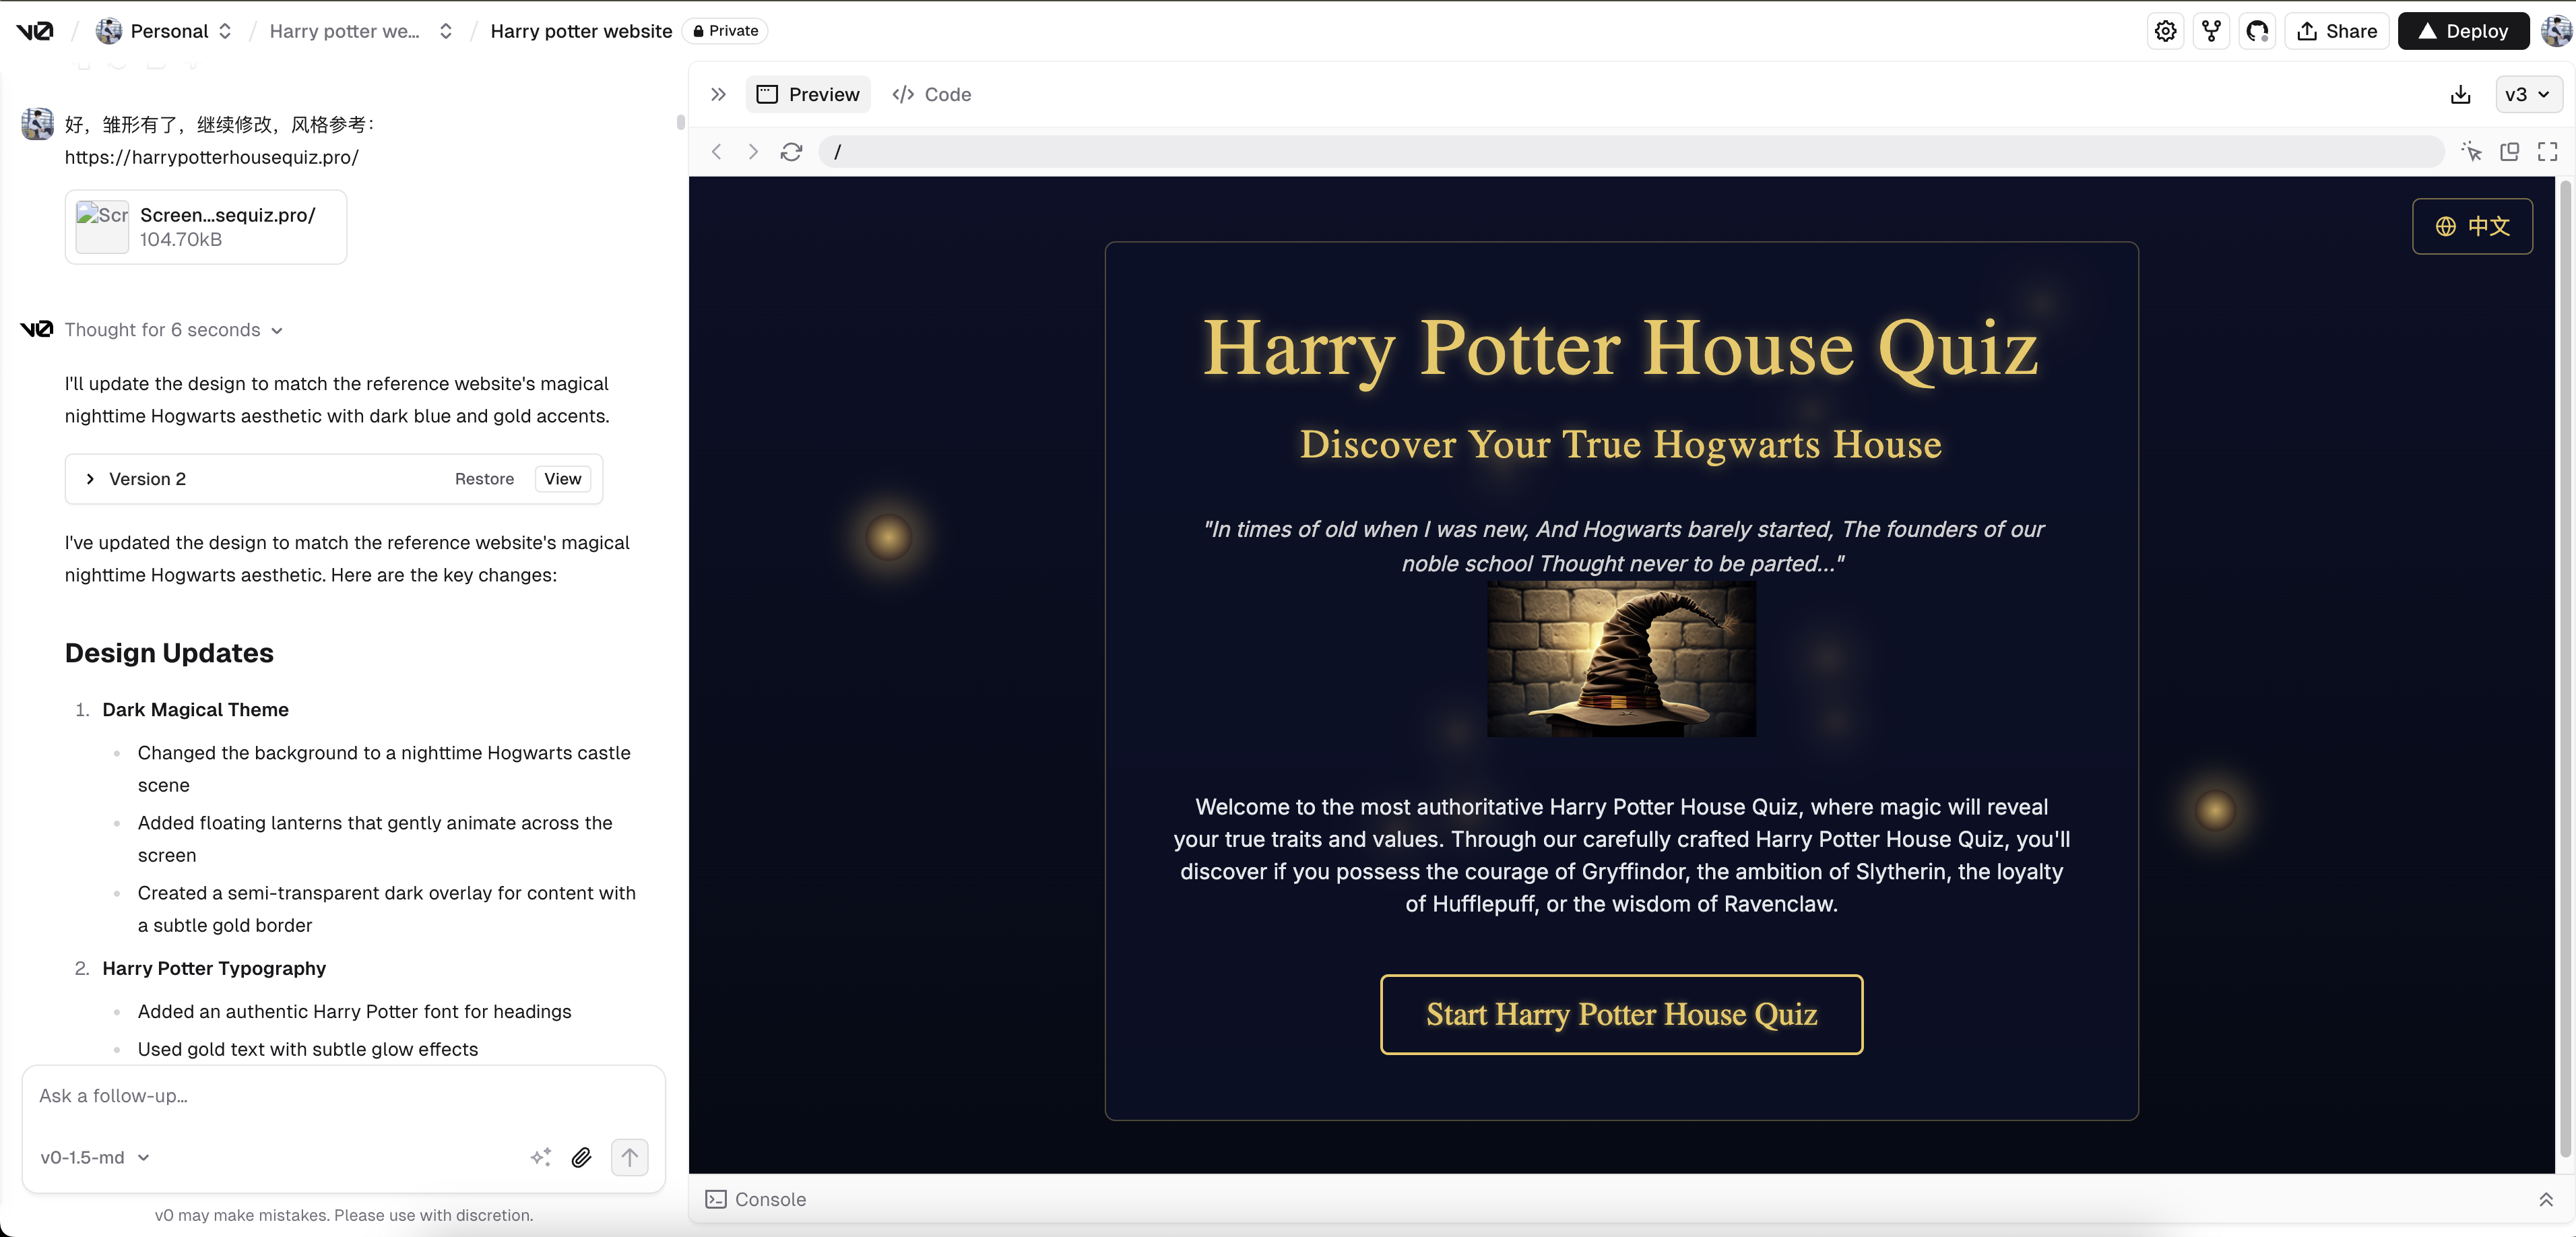Image resolution: width=2576 pixels, height=1237 pixels.
Task: Expand Thought for 6 seconds
Action: (173, 330)
